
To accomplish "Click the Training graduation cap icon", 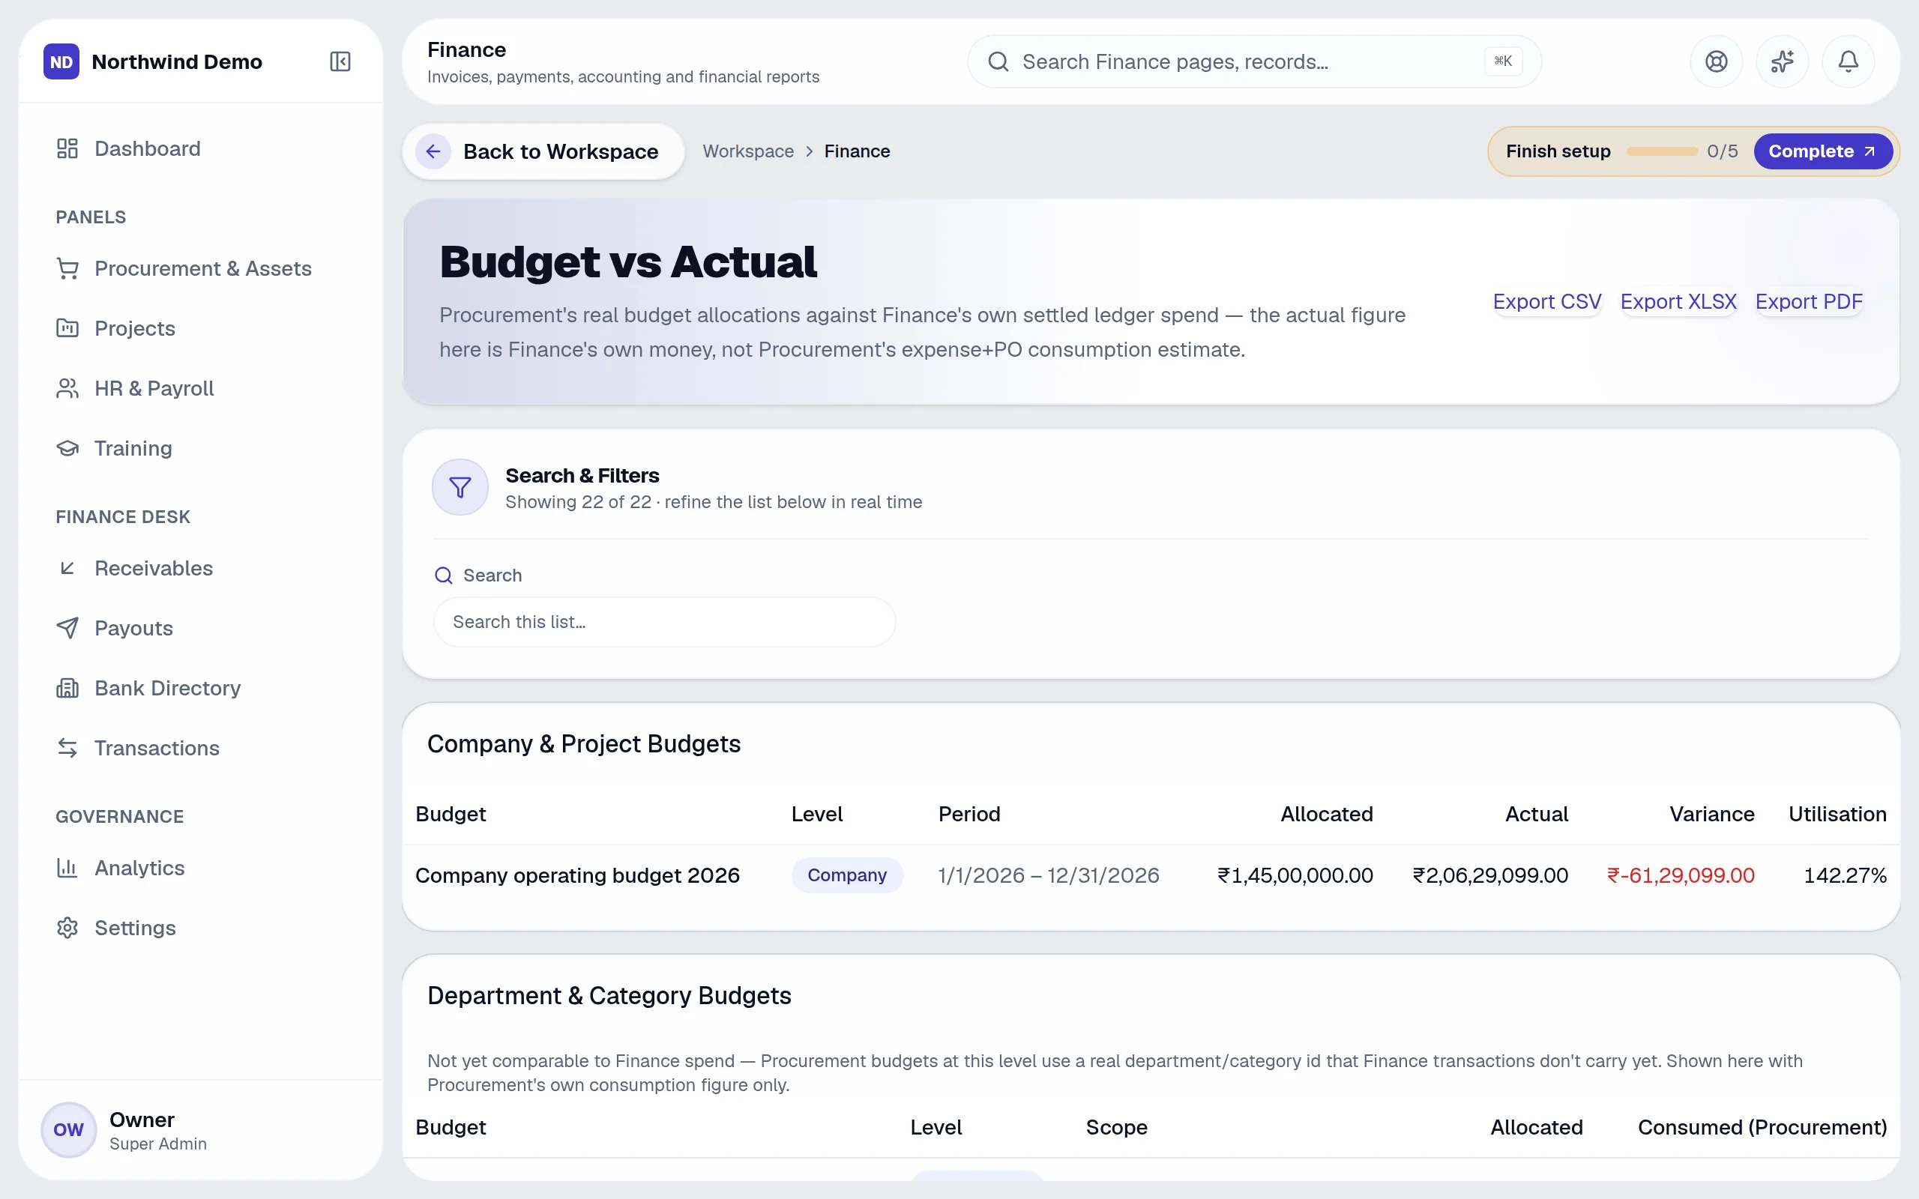I will pos(67,448).
